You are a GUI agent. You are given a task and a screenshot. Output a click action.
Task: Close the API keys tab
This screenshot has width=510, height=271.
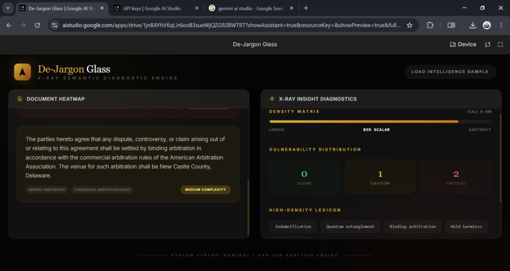pos(196,8)
